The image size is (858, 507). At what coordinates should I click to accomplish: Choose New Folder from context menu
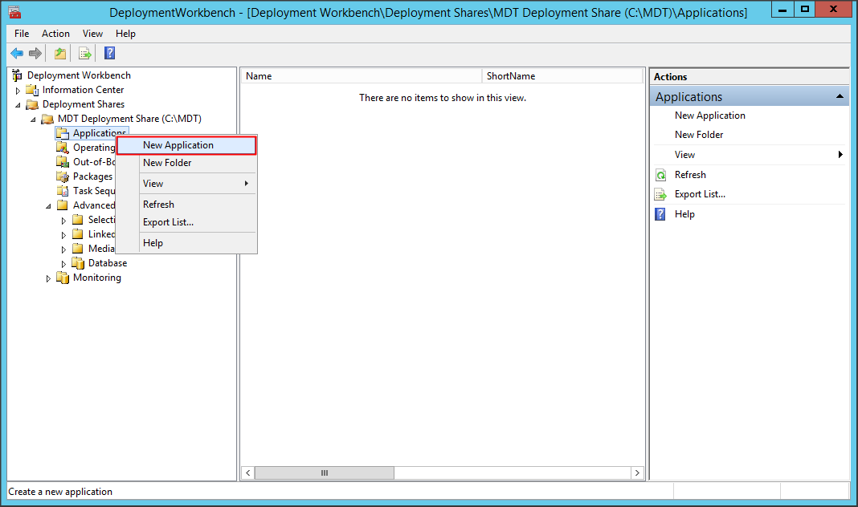point(167,163)
